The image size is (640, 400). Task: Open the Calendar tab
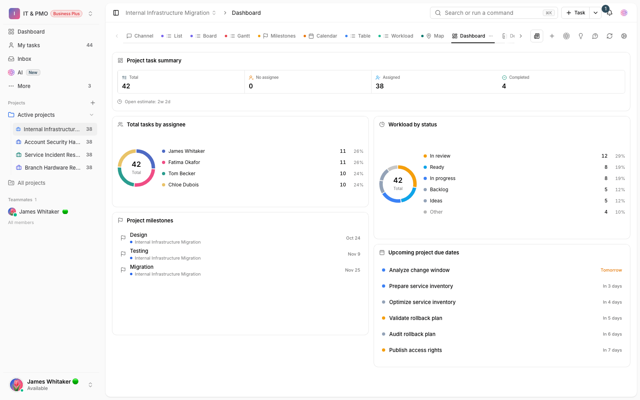(x=320, y=36)
